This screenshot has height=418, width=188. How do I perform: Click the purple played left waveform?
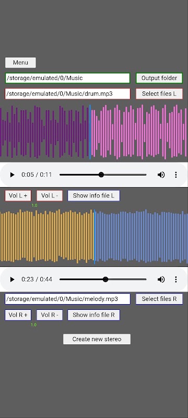pyautogui.click(x=44, y=132)
